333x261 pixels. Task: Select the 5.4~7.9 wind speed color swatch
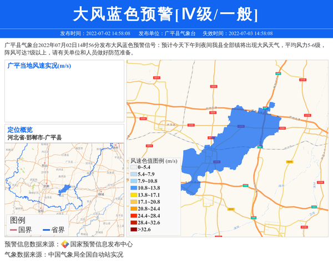(x=134, y=174)
